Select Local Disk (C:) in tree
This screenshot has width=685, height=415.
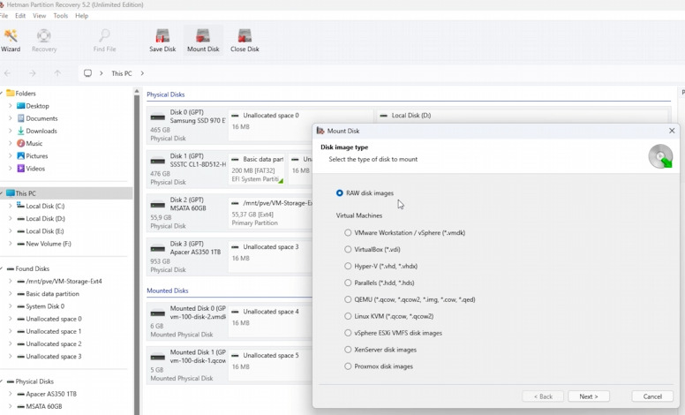pyautogui.click(x=41, y=206)
